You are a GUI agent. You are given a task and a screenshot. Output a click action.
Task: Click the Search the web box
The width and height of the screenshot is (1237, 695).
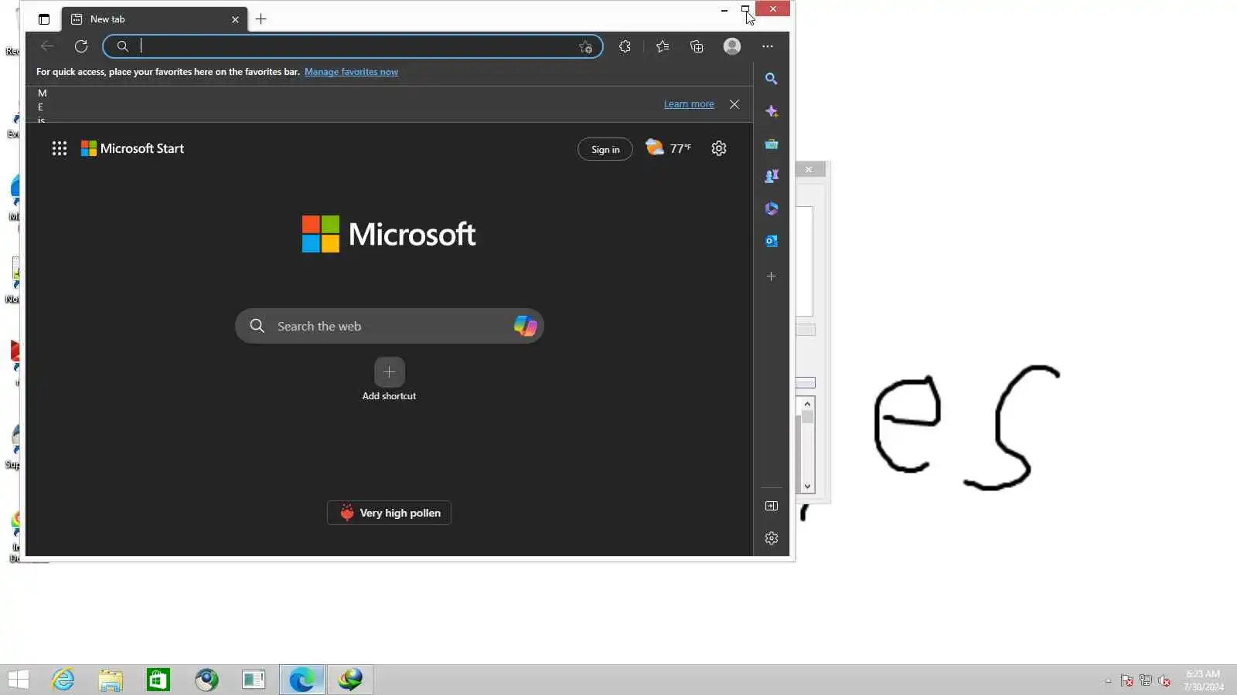tap(390, 326)
